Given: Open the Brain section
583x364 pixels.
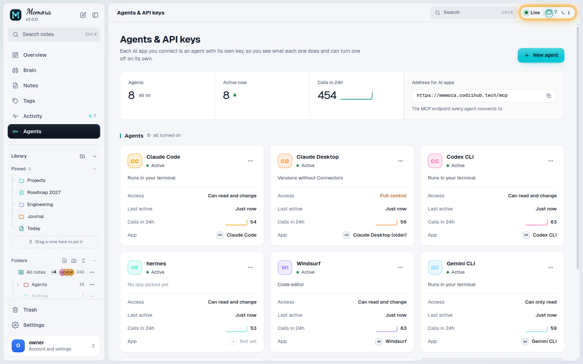Looking at the screenshot, I should [x=54, y=70].
